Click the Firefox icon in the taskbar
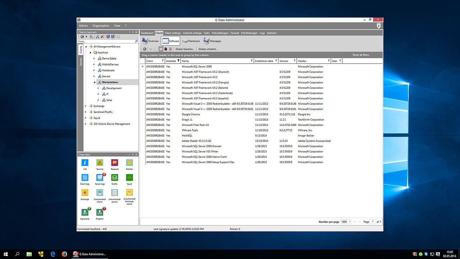Viewport: 460px width, 259px height. (x=64, y=254)
